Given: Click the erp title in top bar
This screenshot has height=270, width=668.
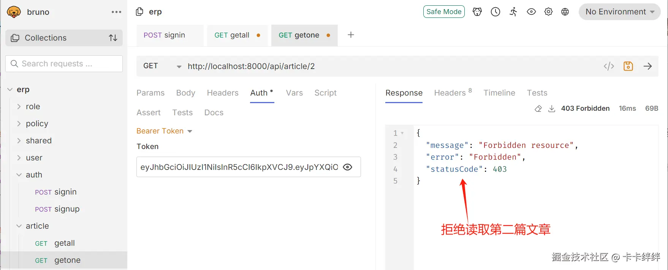Looking at the screenshot, I should 155,12.
